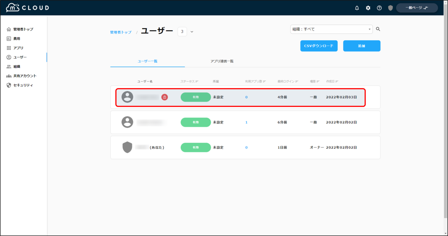Click the shield avatar of (あなた) user
The width and height of the screenshot is (448, 236).
tap(127, 147)
